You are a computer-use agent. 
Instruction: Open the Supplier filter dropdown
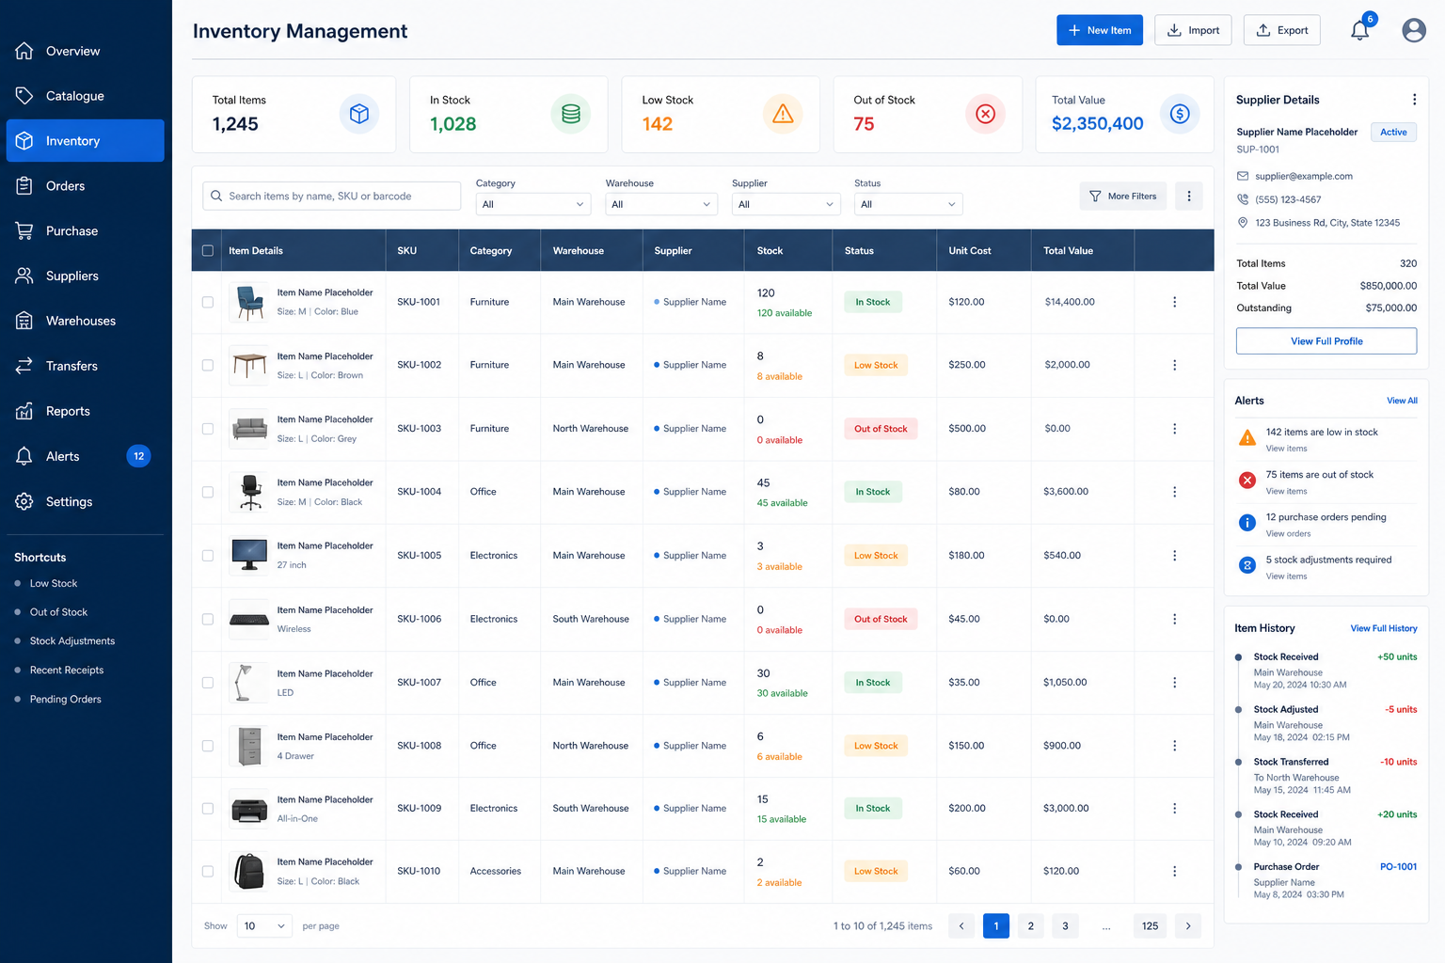786,204
